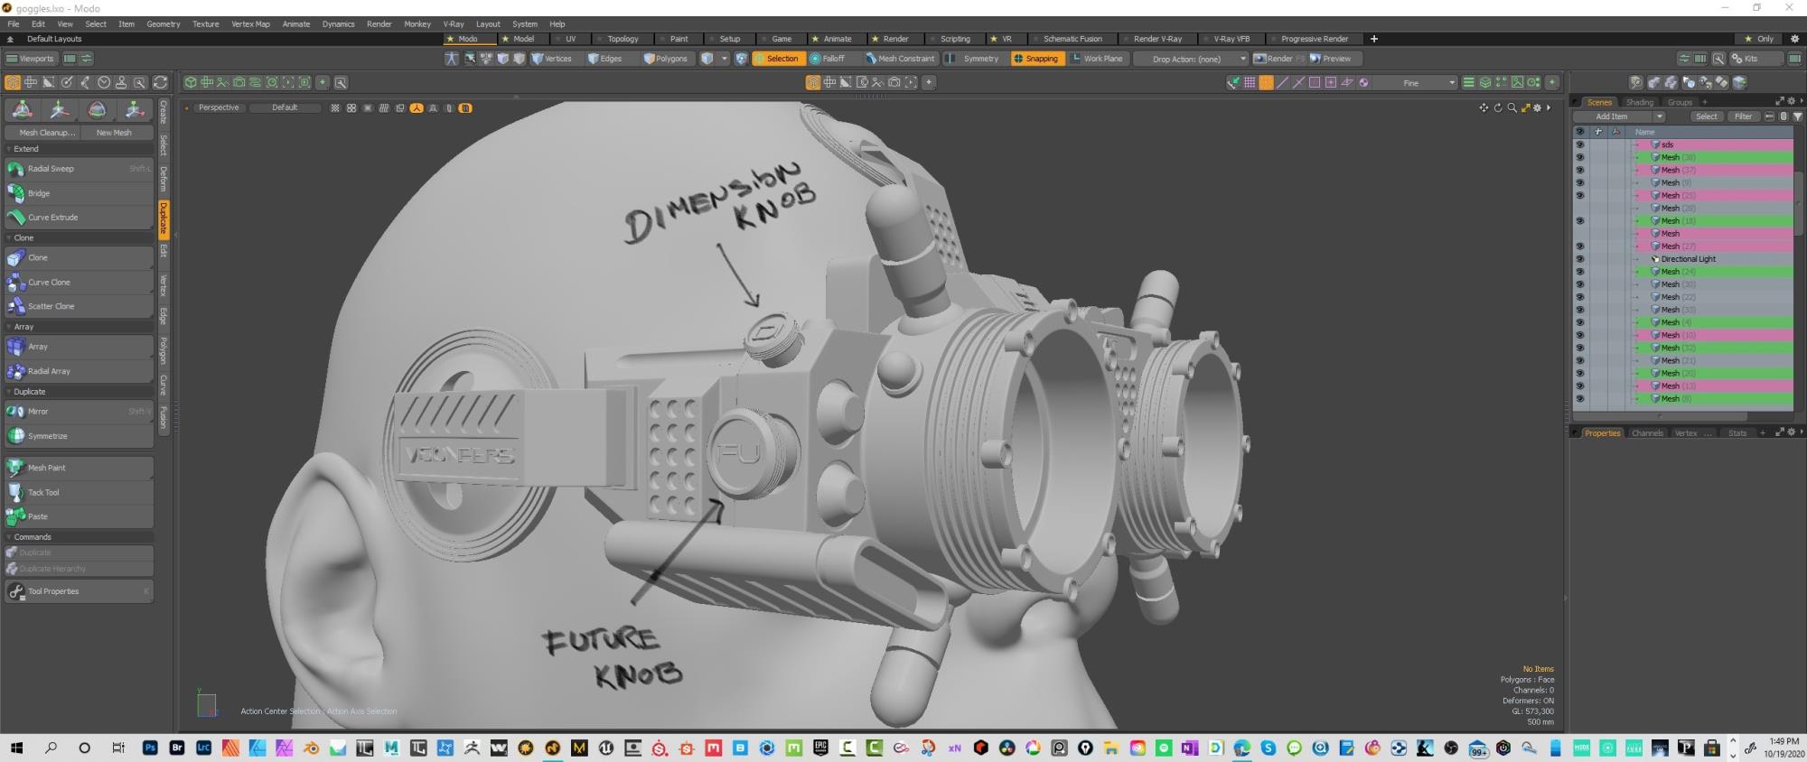Open the Work Plane menu
Screen dimensions: 1807x762
1097,59
